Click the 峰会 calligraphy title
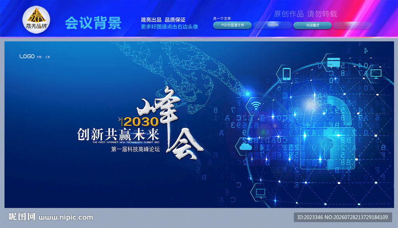 pyautogui.click(x=170, y=124)
